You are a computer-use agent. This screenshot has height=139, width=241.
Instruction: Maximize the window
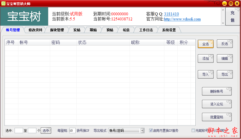point(231,3)
